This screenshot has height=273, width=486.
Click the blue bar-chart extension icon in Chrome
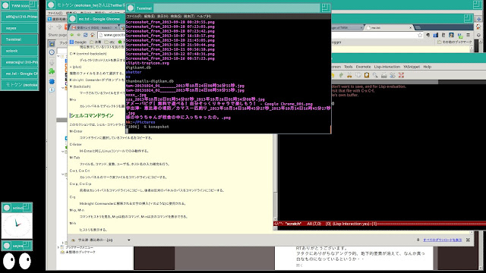click(x=435, y=35)
